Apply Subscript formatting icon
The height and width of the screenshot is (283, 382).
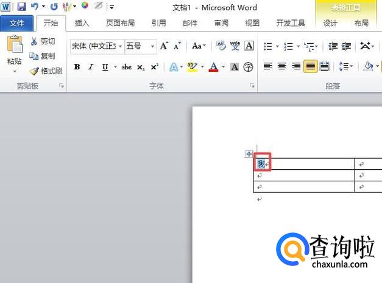[x=141, y=67]
